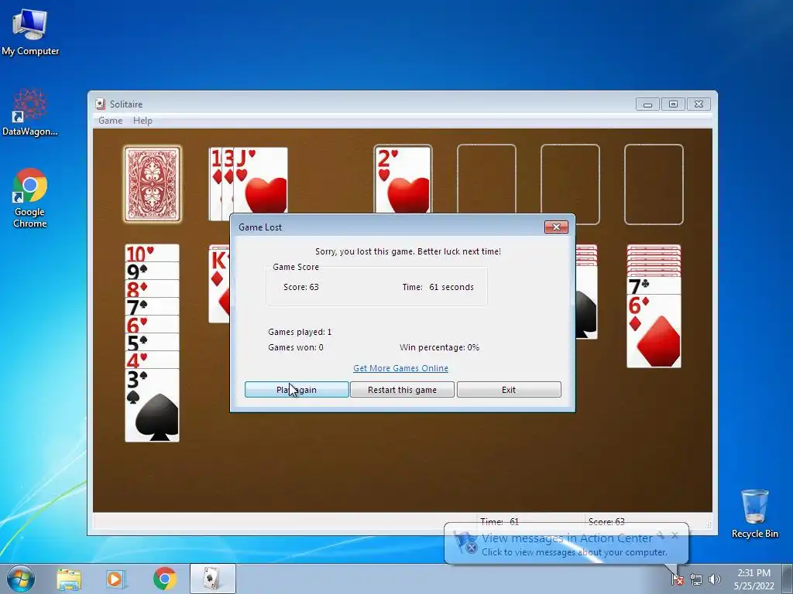This screenshot has width=793, height=594.
Task: Click the 2 of hearts foundation card
Action: tap(403, 179)
